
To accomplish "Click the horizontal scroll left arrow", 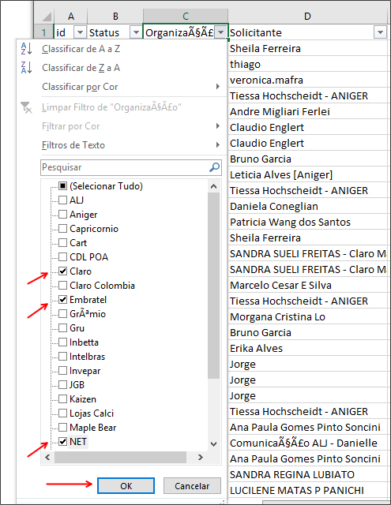I will (47, 457).
